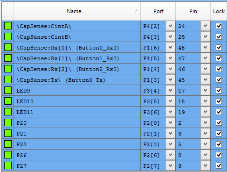
Task: Sort by the Port column header
Action: coord(158,11)
